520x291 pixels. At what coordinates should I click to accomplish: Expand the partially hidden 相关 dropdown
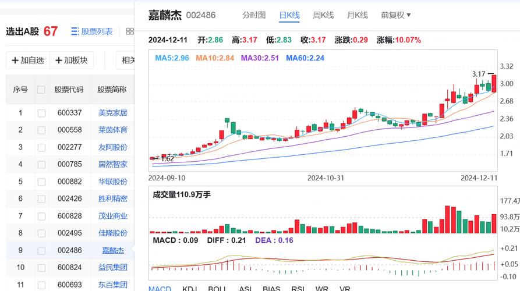[x=127, y=60]
